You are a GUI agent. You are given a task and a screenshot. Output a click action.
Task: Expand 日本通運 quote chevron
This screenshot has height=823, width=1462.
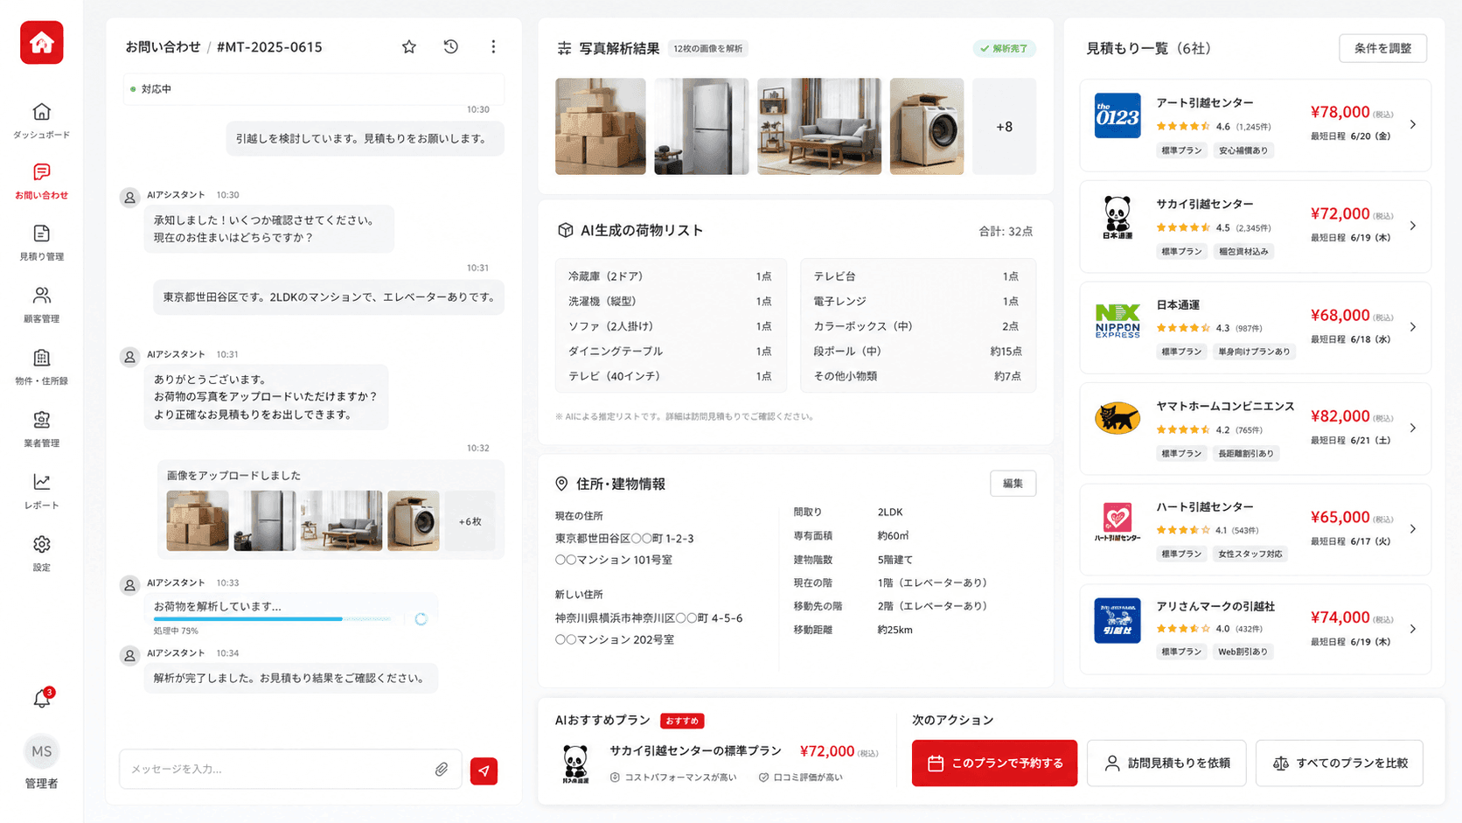coord(1413,327)
